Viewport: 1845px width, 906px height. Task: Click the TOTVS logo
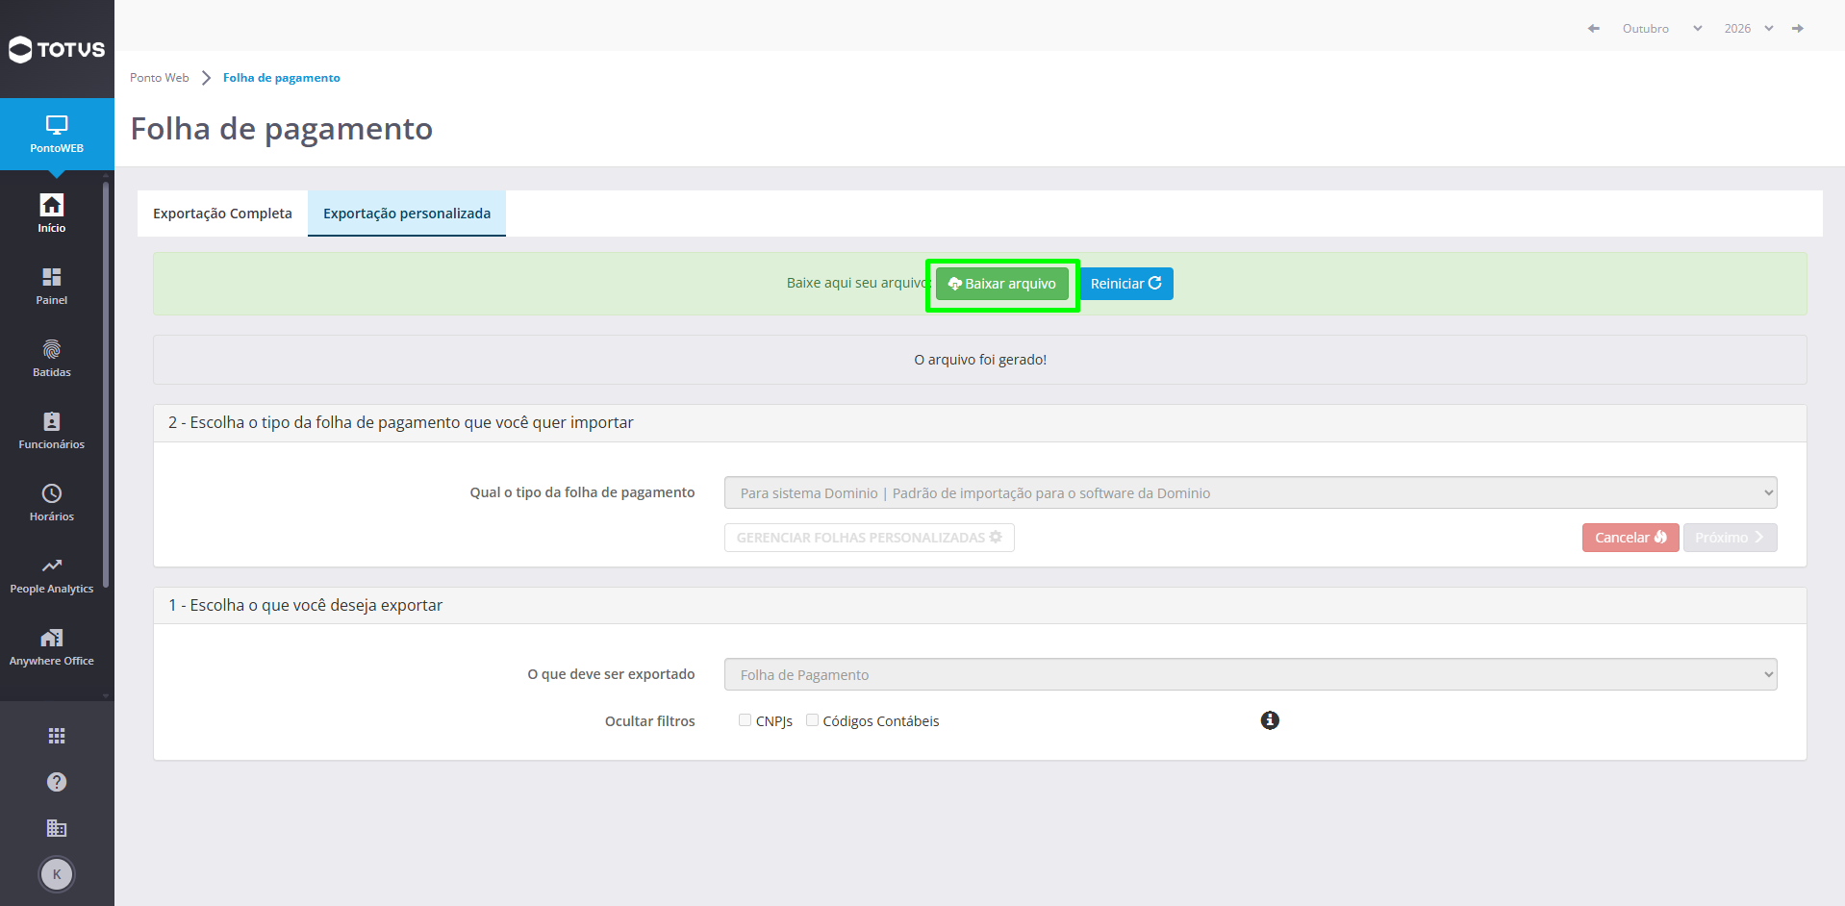coord(57,49)
